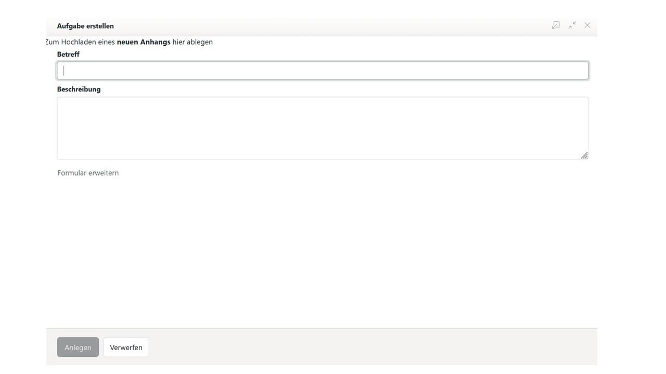
Task: Select the Aufgabe erstellen title text
Action: (x=85, y=26)
